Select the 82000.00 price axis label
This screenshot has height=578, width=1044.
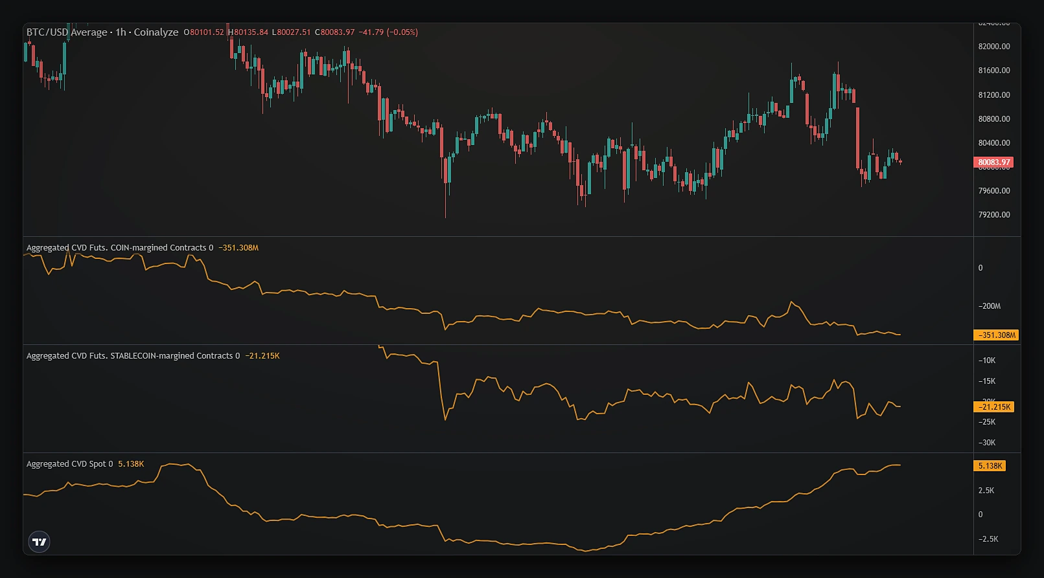pos(994,47)
